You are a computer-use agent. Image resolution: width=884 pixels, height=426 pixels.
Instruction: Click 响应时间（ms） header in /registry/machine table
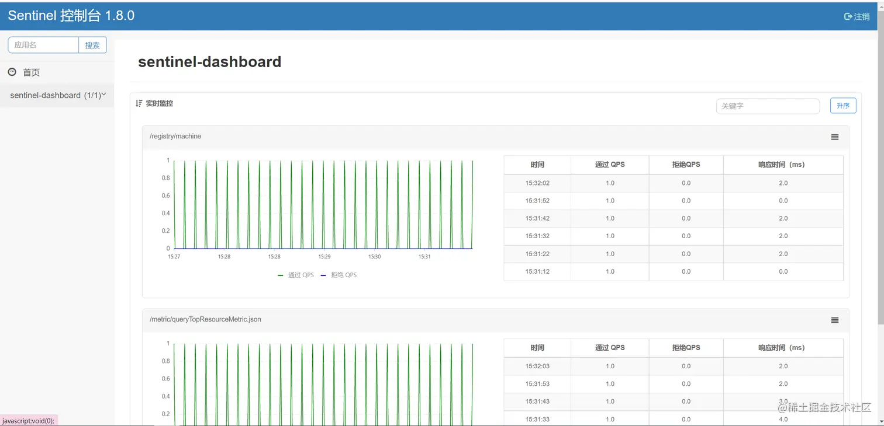(783, 165)
